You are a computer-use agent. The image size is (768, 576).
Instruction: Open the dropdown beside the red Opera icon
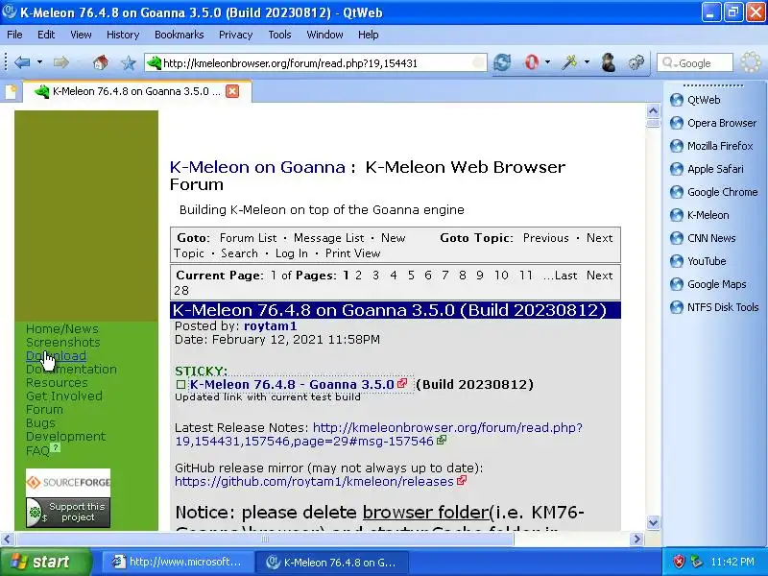(x=547, y=62)
